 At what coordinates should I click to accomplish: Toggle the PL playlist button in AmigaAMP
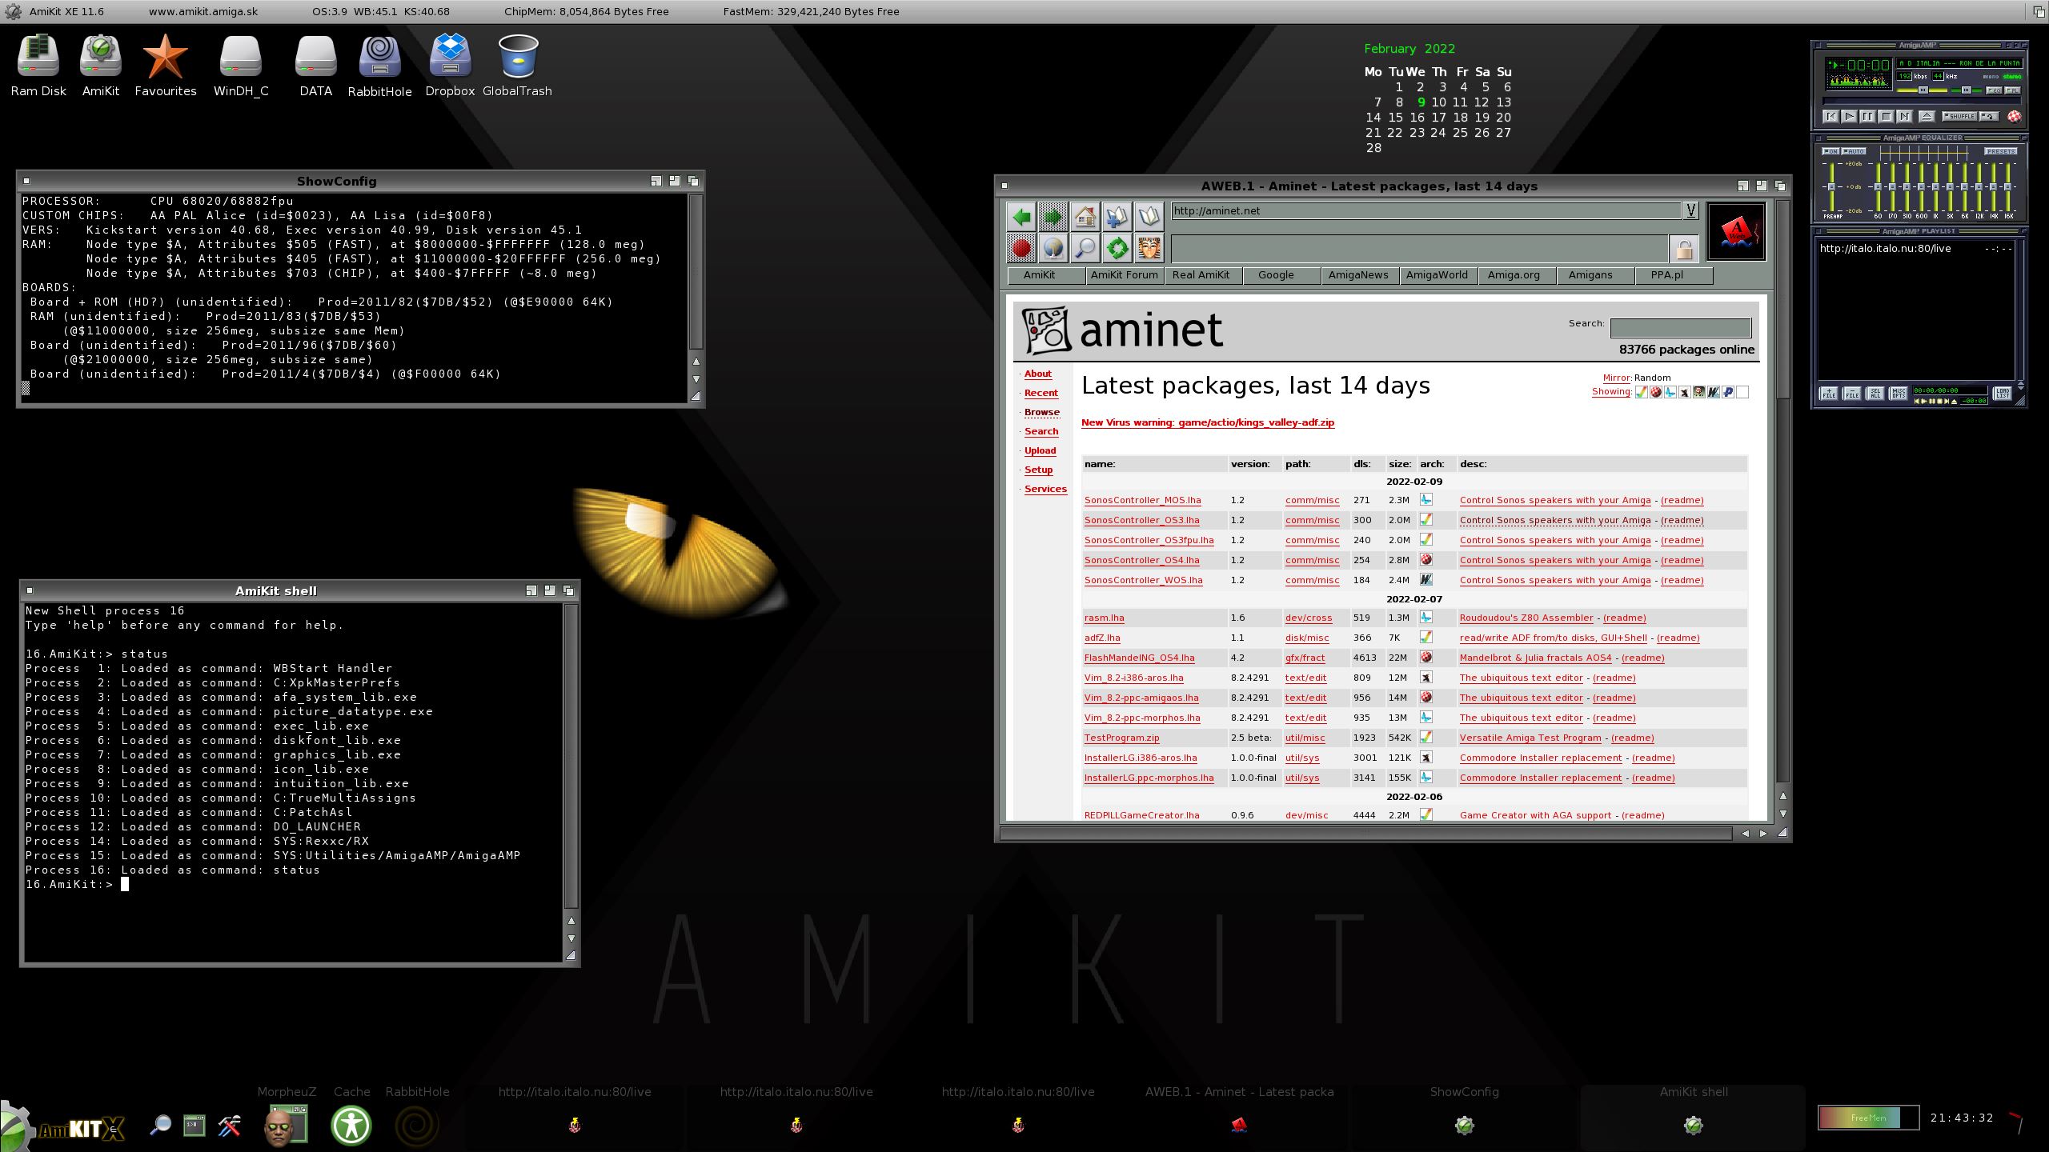(2012, 90)
